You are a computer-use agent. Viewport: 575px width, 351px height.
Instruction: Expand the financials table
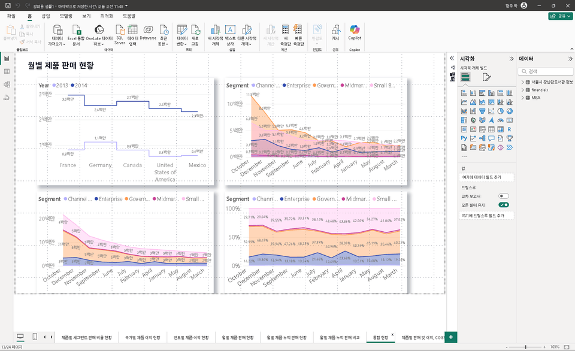point(522,90)
